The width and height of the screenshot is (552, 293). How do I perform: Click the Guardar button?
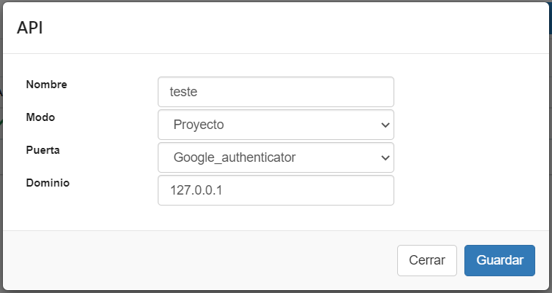499,260
